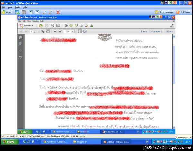The image size is (193, 151).
Task: Open the ACDSee Tools menu
Action: [17, 7]
